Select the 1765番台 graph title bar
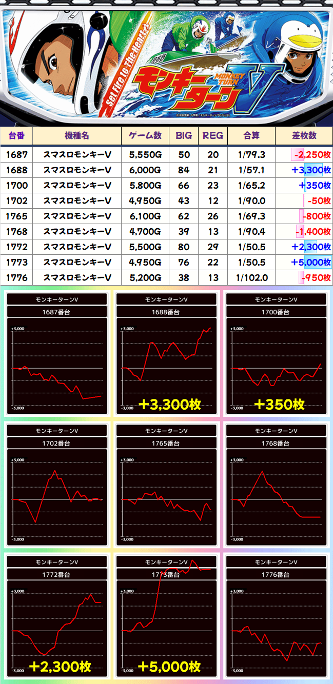The width and height of the screenshot is (333, 684). click(x=167, y=443)
